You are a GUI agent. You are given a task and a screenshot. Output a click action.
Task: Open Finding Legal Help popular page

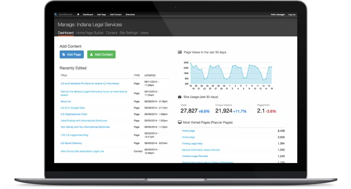(192, 143)
